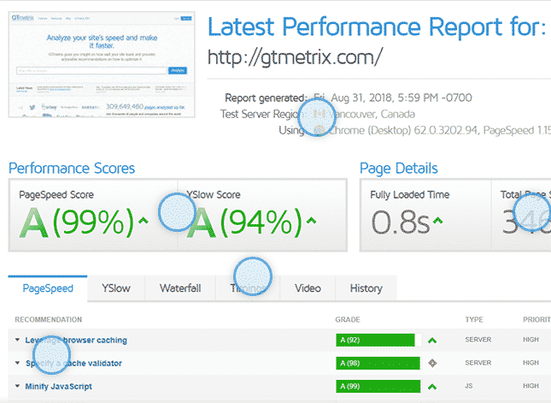Expand the Leverage browser caching row

[x=17, y=340]
